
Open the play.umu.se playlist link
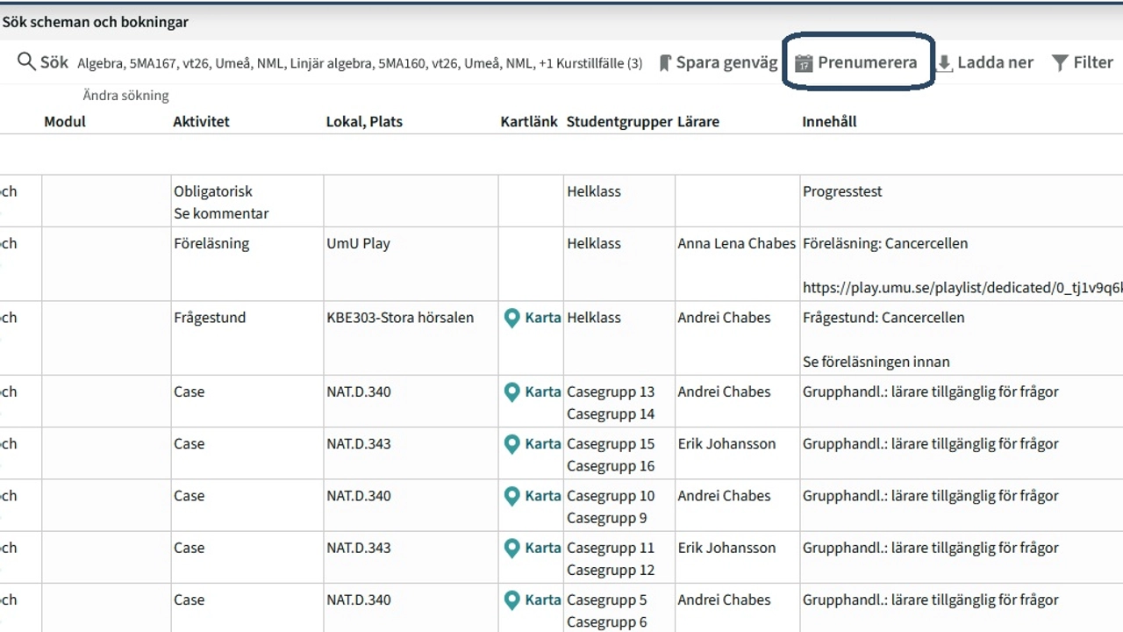coord(961,287)
